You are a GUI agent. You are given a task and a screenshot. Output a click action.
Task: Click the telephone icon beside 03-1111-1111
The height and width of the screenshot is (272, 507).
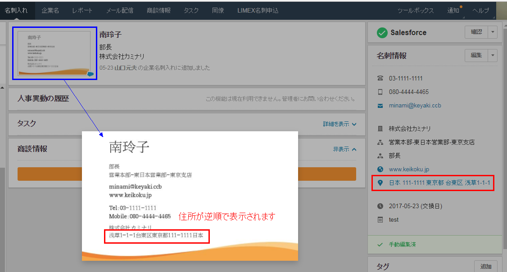tap(380, 78)
